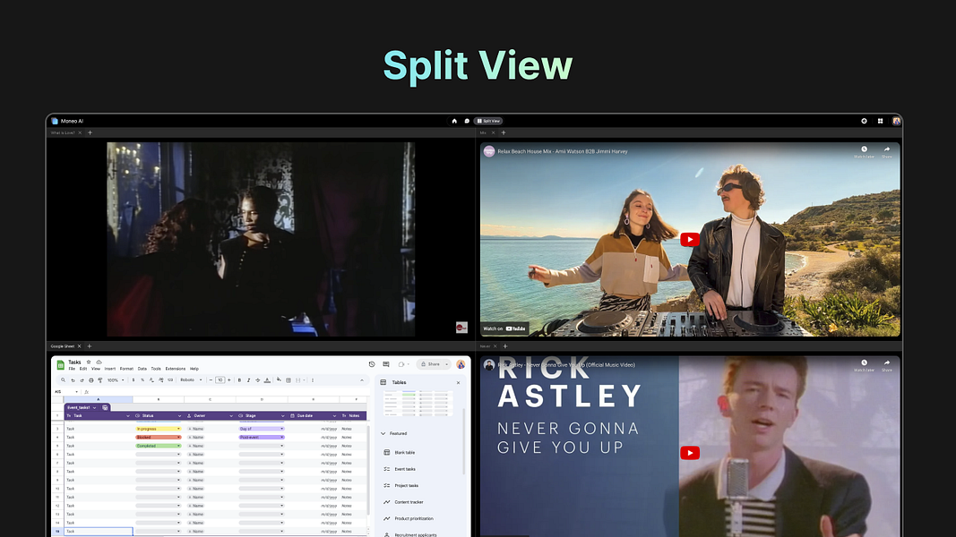Open comments icon in Sheets header
This screenshot has width=956, height=537.
coord(386,364)
